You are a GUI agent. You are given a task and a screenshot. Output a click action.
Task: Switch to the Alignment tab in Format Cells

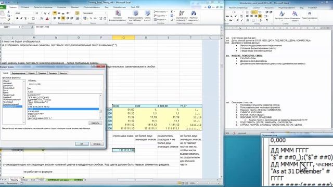(19, 73)
